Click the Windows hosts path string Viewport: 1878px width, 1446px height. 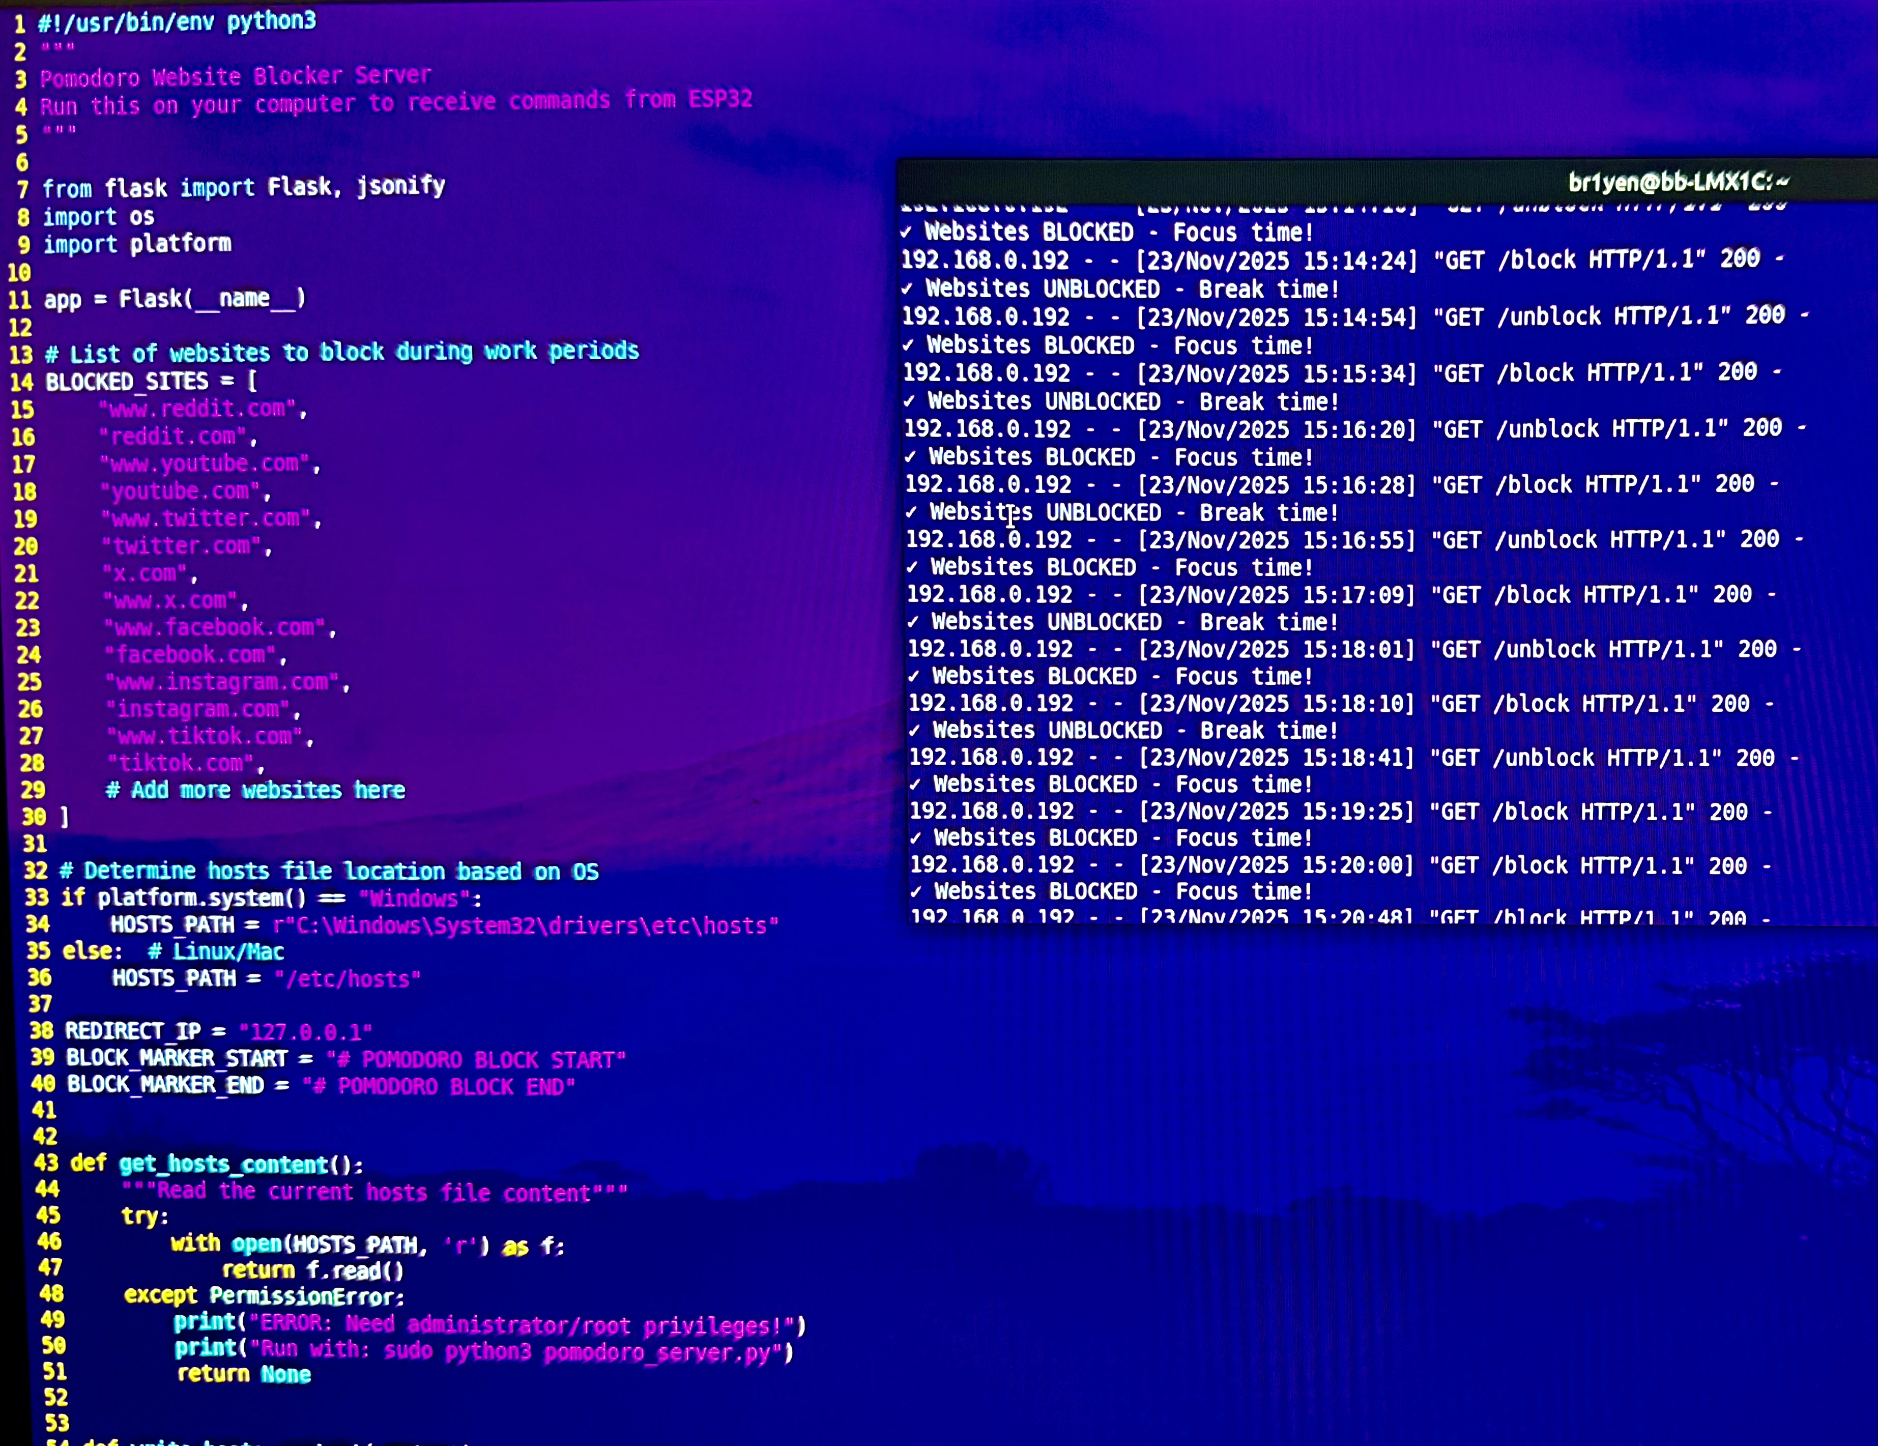pyautogui.click(x=525, y=925)
